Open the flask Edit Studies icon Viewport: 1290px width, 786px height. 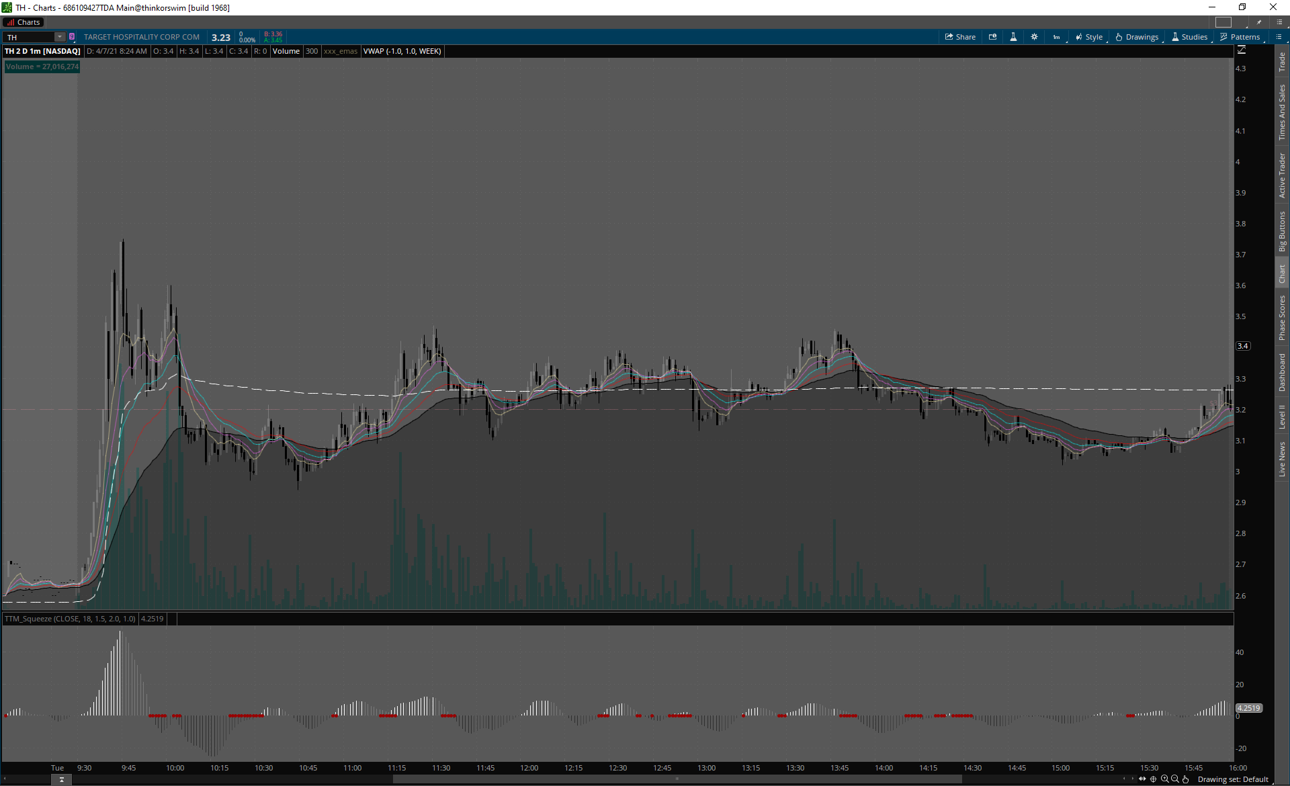(x=1013, y=37)
